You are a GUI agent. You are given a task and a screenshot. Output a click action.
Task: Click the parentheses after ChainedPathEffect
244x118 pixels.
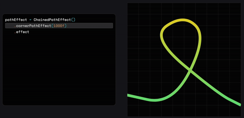click(73, 20)
